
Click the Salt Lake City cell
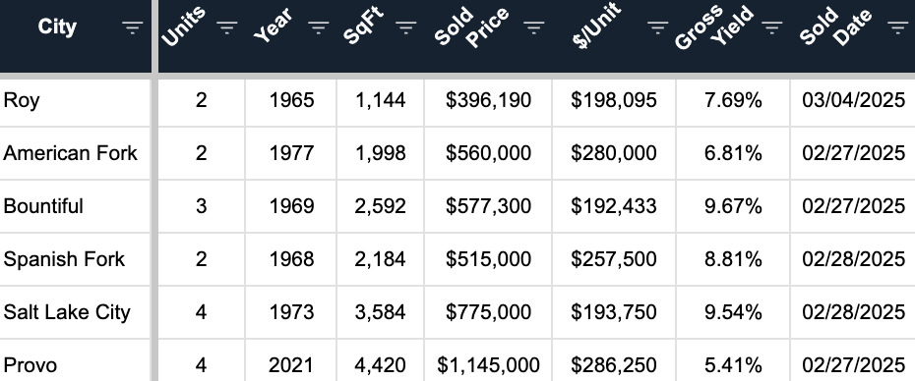click(76, 312)
